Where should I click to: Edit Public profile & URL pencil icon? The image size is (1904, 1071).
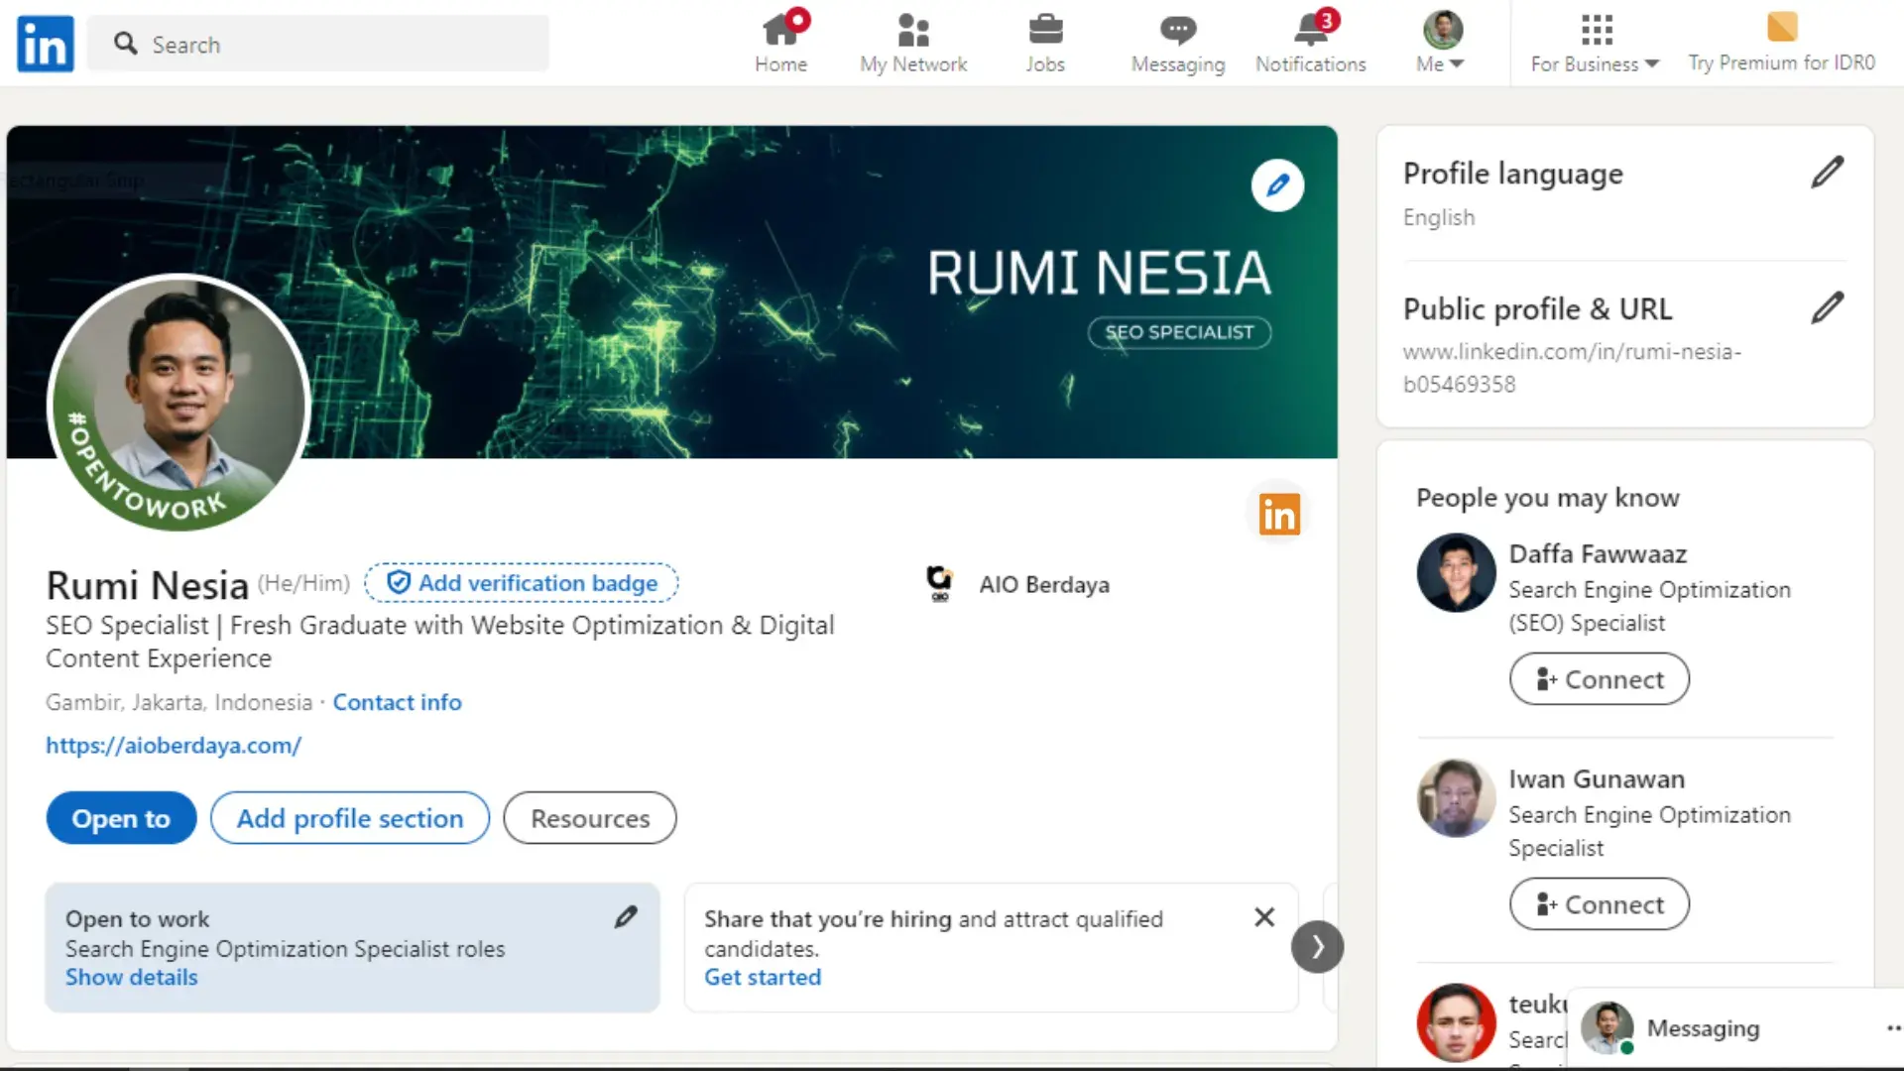pyautogui.click(x=1827, y=308)
